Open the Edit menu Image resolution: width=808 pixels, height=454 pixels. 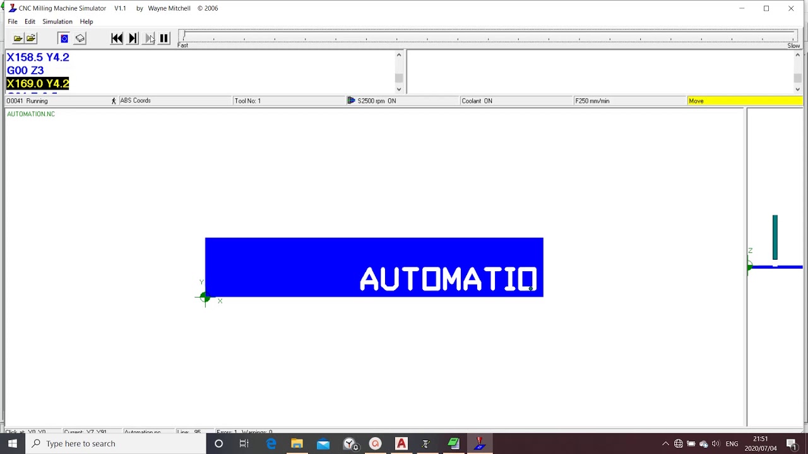click(x=30, y=21)
